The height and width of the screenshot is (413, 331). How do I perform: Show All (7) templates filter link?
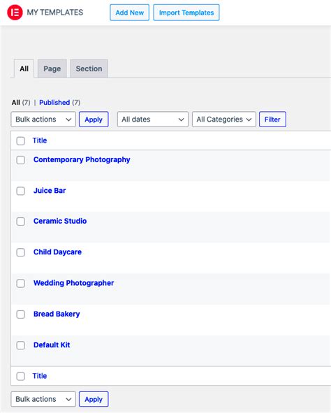[x=21, y=103]
